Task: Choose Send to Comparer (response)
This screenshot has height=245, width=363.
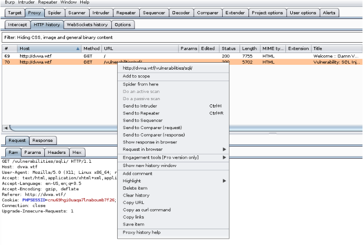Action: [x=174, y=135]
